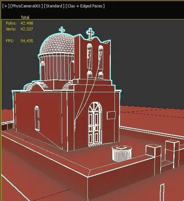Select the semicircular fanlight above the door

(95, 107)
